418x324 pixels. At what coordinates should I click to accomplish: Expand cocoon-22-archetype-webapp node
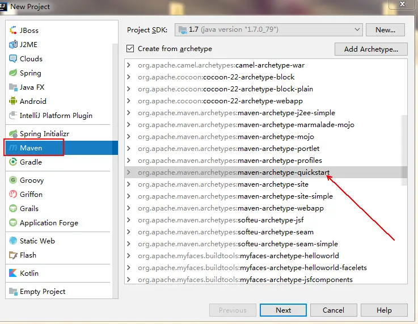click(129, 101)
